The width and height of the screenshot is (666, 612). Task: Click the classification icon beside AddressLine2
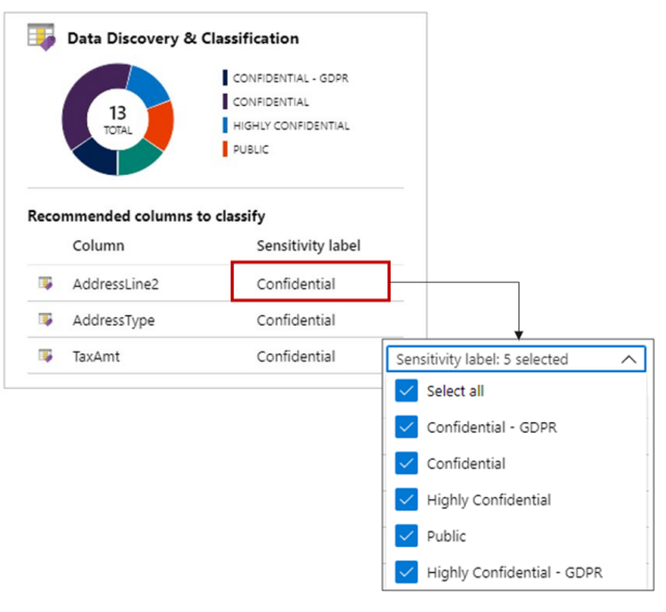point(46,283)
